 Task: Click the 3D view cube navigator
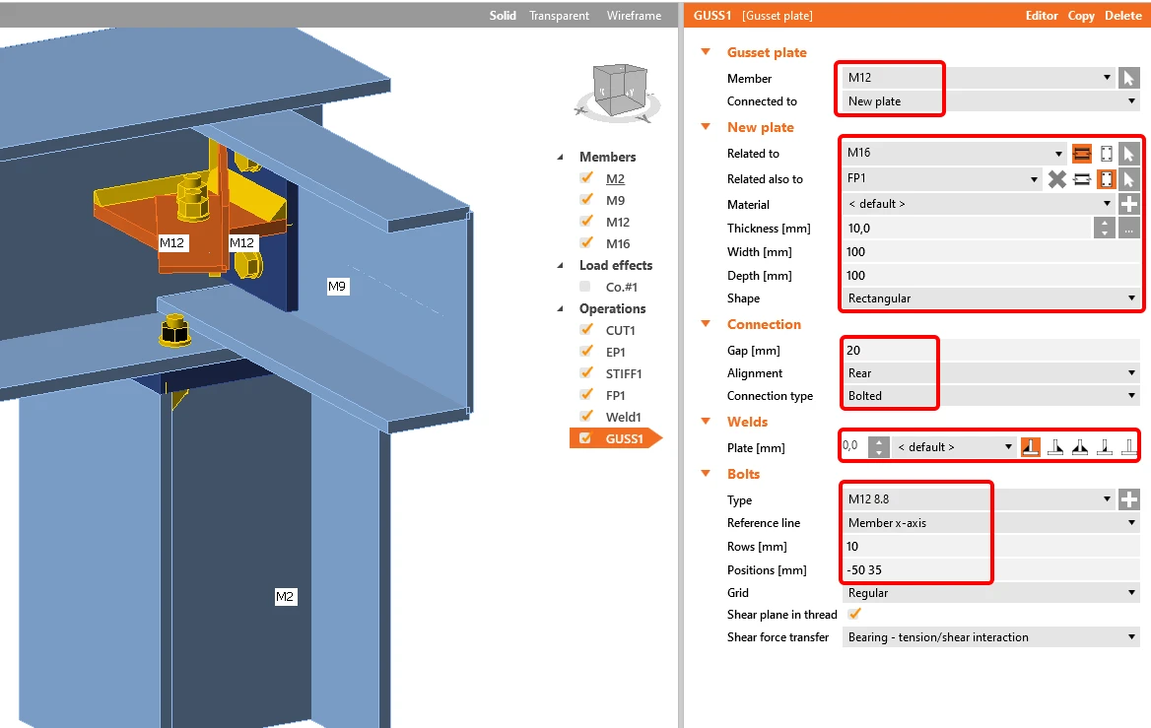[618, 93]
